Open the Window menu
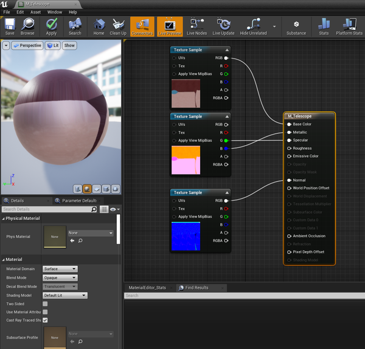This screenshot has height=349, width=365. 55,12
